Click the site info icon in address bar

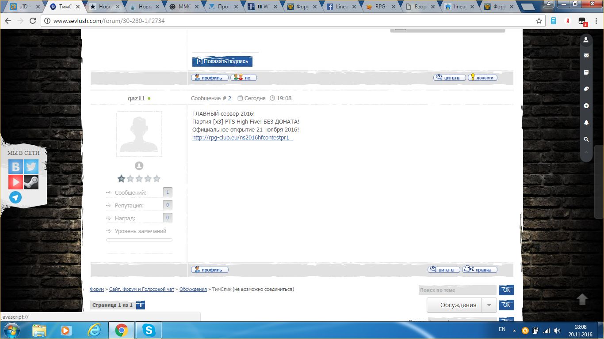click(x=48, y=21)
